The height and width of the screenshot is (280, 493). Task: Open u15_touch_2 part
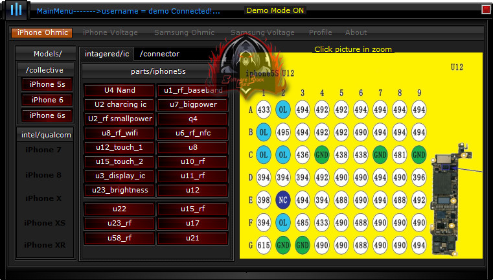[x=119, y=161]
